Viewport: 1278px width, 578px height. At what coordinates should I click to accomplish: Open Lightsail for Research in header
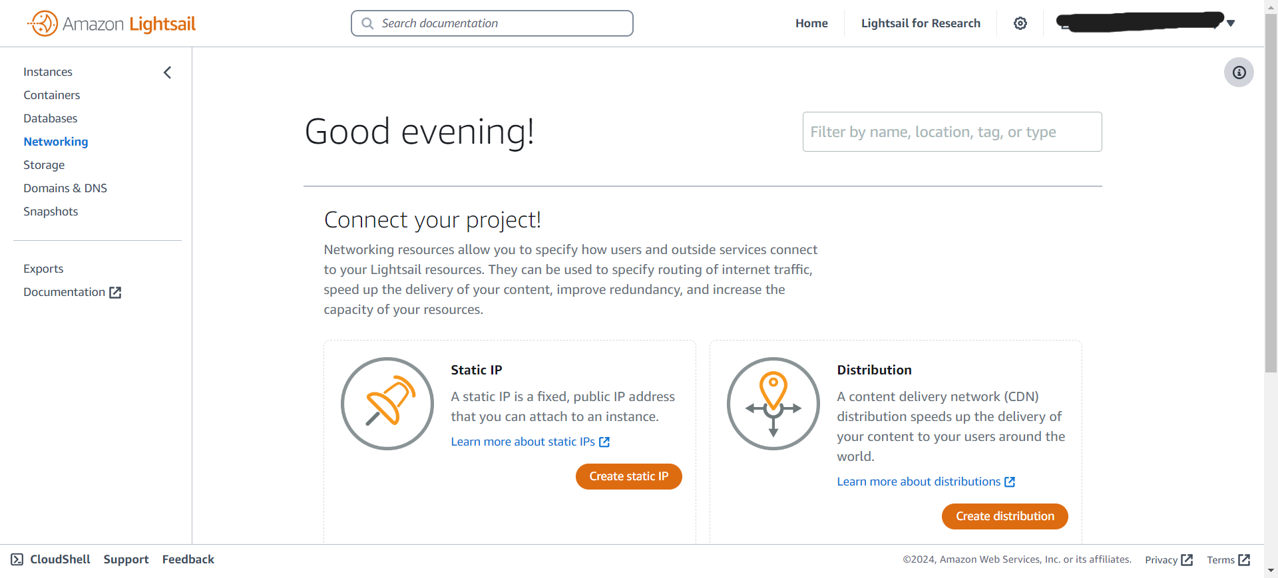pos(921,23)
